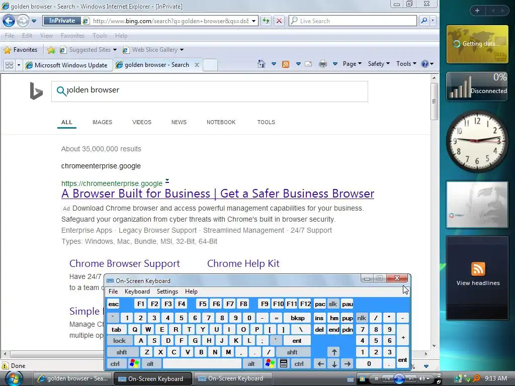Click the Home icon in command bar
The image size is (515, 386).
262,64
